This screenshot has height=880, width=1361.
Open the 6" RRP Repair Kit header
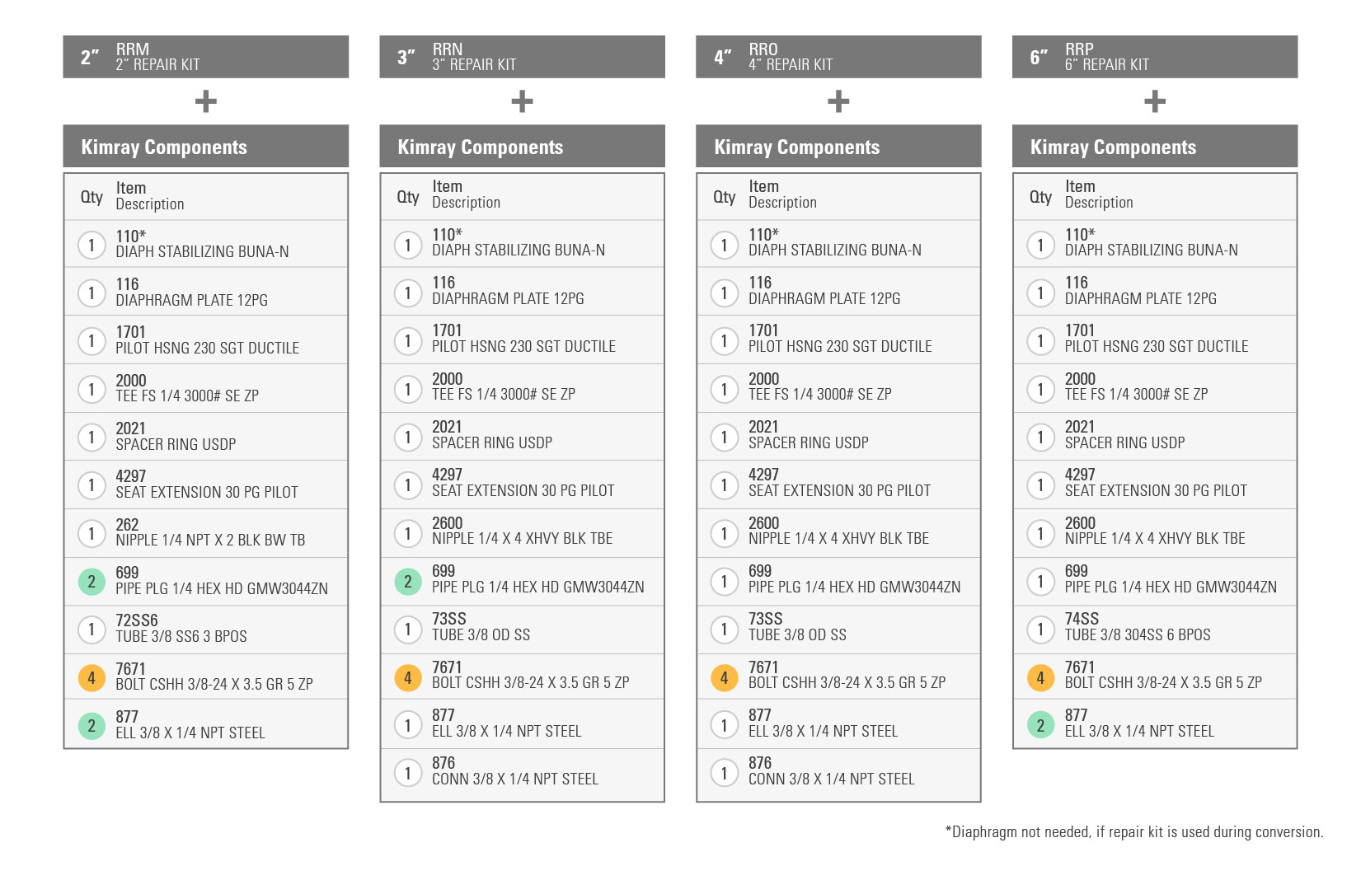pos(1155,57)
